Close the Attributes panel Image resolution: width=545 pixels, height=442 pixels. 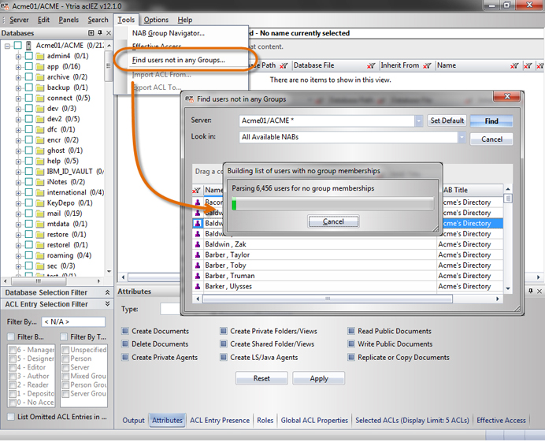pos(539,291)
